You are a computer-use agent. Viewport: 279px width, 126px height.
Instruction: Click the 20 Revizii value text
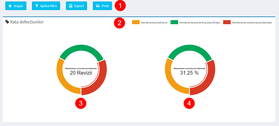81,73
